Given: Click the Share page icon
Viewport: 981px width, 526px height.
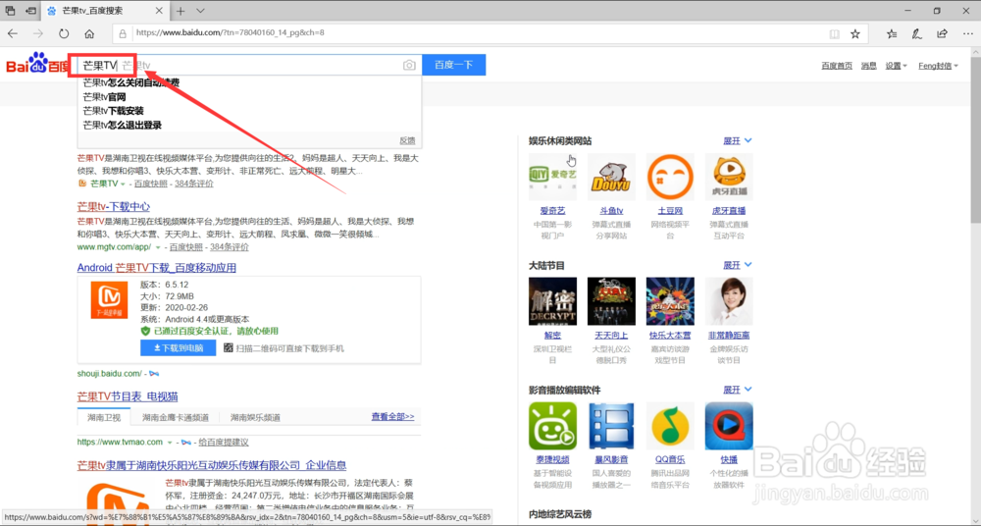Looking at the screenshot, I should (x=942, y=33).
